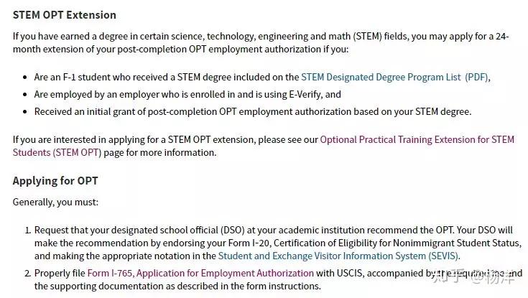The width and height of the screenshot is (528, 298).
Task: Open the STEM Designated Degree Program List link
Action: [x=380, y=77]
